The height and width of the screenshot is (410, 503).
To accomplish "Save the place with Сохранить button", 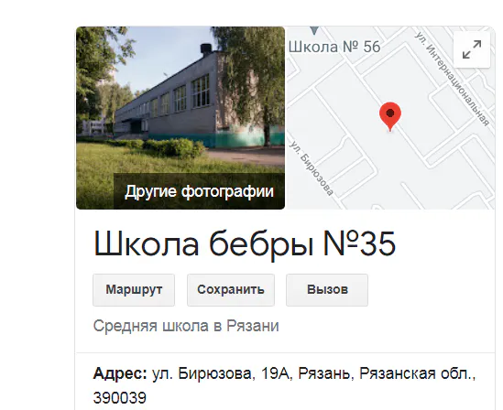I will (x=231, y=290).
